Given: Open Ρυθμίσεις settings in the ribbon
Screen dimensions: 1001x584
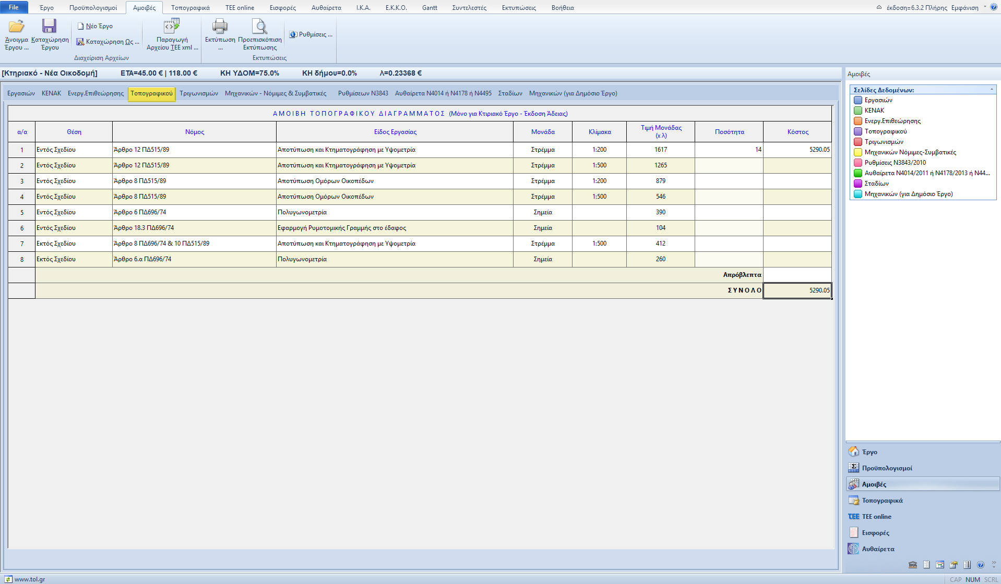Looking at the screenshot, I should (x=311, y=34).
